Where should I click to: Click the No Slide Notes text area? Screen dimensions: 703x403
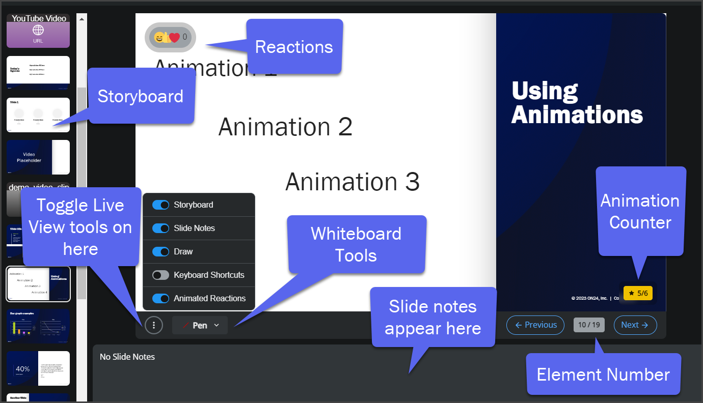coord(397,373)
